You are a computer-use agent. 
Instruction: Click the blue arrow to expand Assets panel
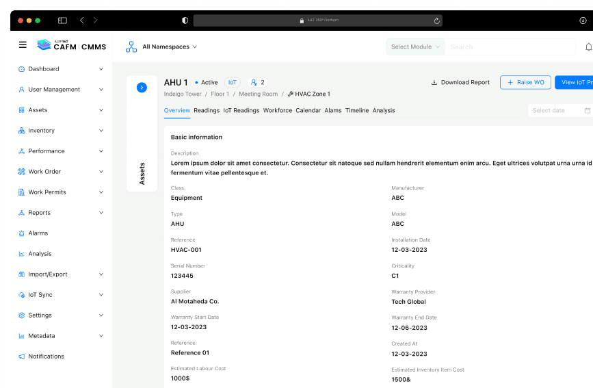(142, 88)
